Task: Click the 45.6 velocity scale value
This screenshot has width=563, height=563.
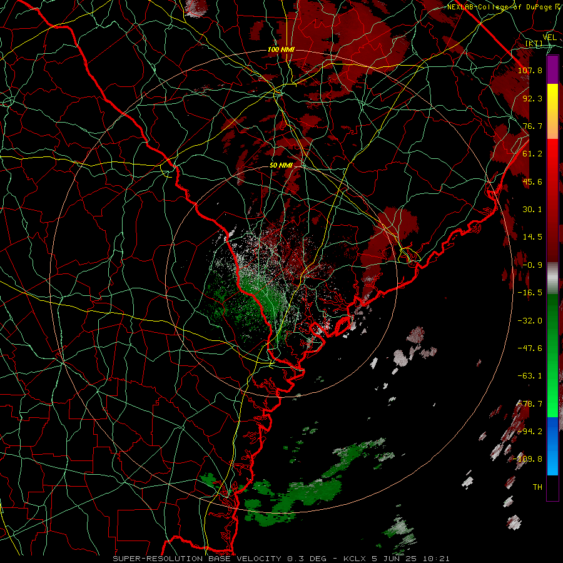Action: tap(532, 181)
